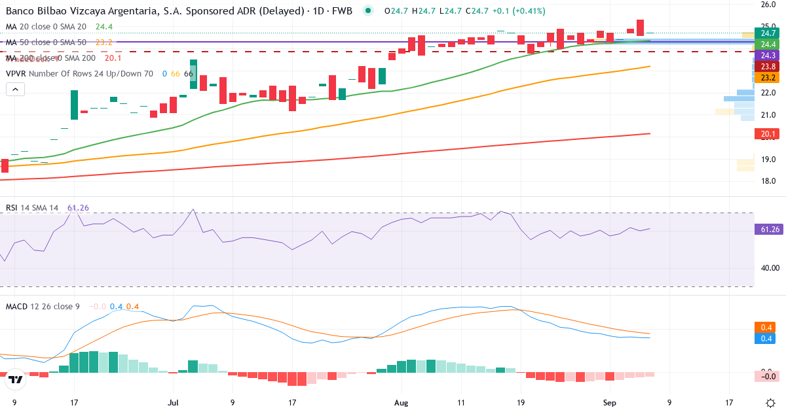Click the green 24.4 price axis label

(x=766, y=44)
